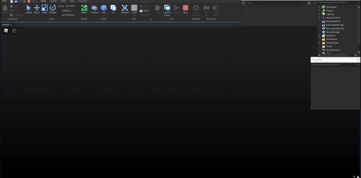Switch to the TEST ribbon tab
This screenshot has width=361, height=178.
(x=64, y=1)
